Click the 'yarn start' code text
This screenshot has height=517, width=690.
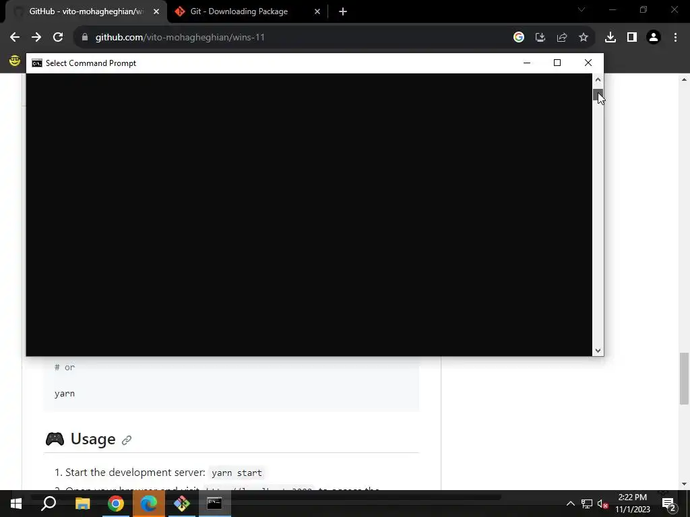(x=237, y=473)
